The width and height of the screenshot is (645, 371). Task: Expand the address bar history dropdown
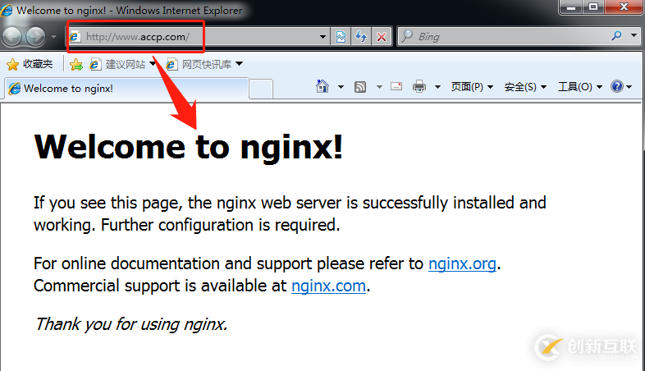coord(323,37)
